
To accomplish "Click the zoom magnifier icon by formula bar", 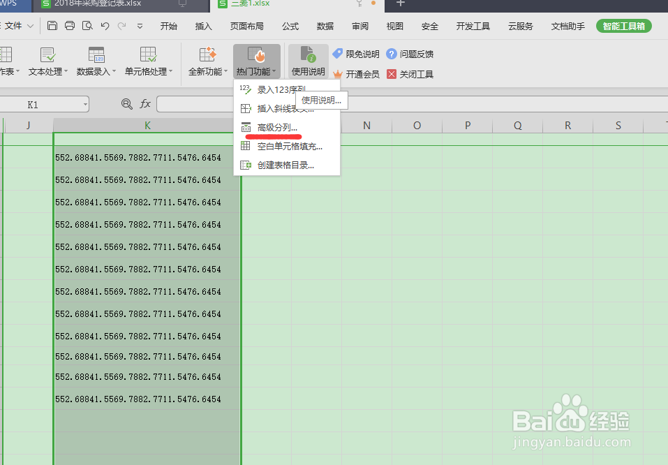I will (126, 104).
